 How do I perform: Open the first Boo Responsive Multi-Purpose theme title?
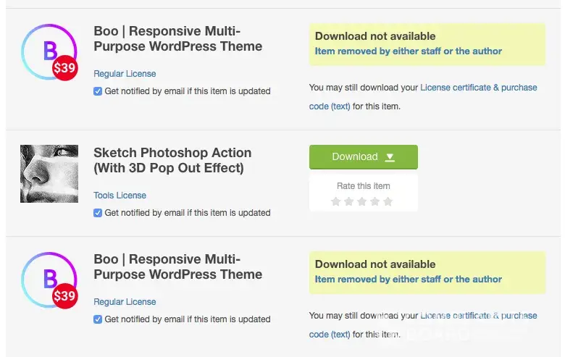pos(177,38)
